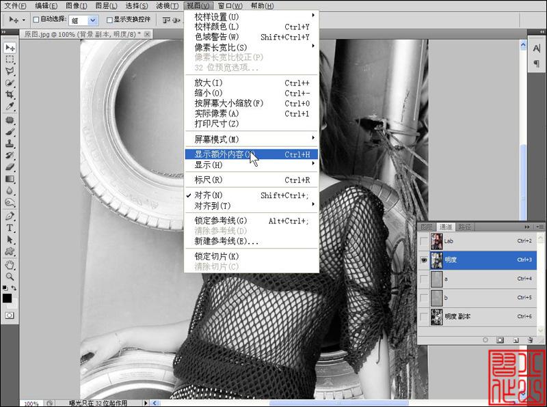This screenshot has height=407, width=547.
Task: Switch to the 图层 panel tab
Action: click(x=426, y=227)
